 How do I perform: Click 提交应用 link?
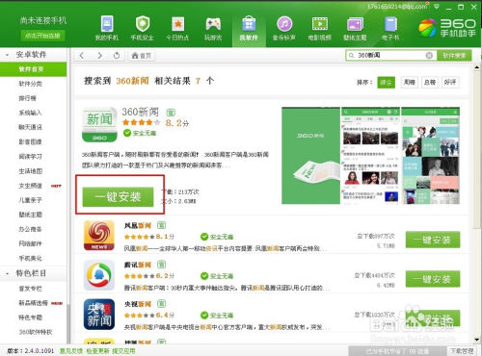click(123, 351)
